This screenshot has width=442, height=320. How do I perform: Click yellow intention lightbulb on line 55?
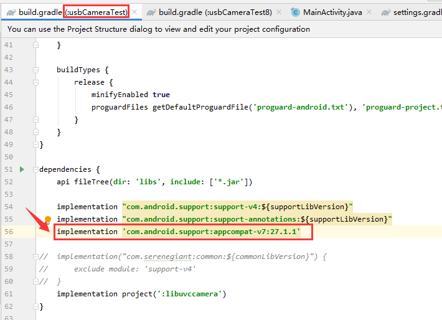(x=48, y=219)
